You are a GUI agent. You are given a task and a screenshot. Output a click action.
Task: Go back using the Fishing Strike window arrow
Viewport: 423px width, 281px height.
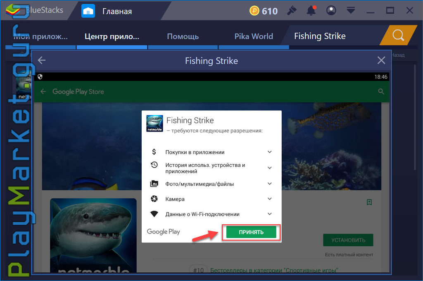pyautogui.click(x=42, y=60)
